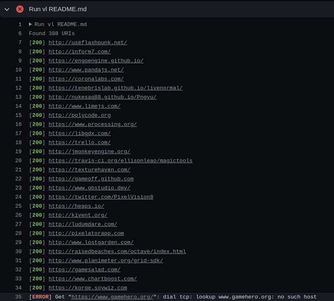Screen dimensions: 334x301
Task: Open the ludumdare.com link
Action: pos(83,224)
